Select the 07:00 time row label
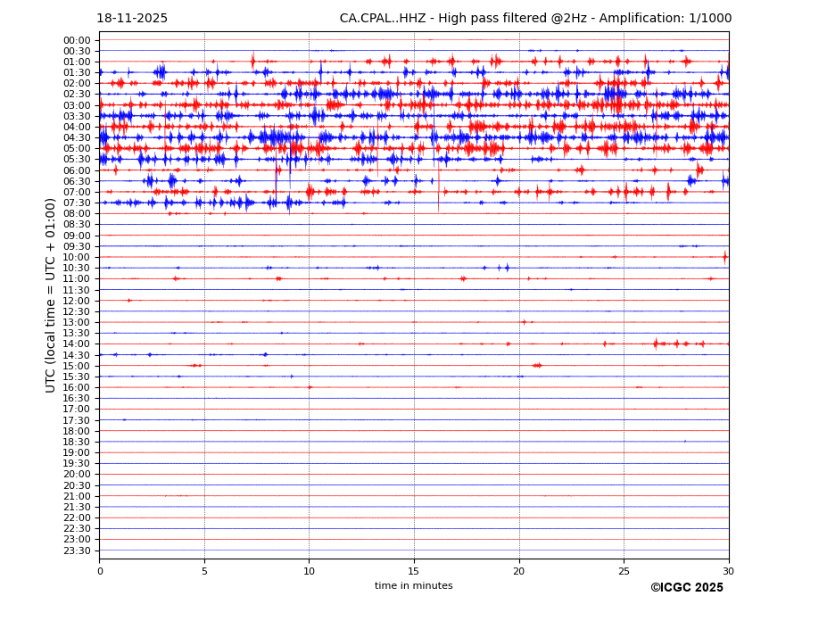 [77, 192]
